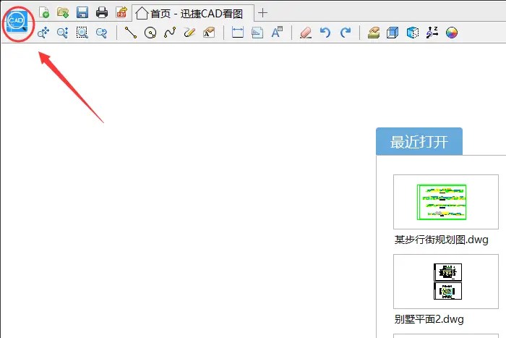
Task: Select the pan/move view tool
Action: [43, 33]
